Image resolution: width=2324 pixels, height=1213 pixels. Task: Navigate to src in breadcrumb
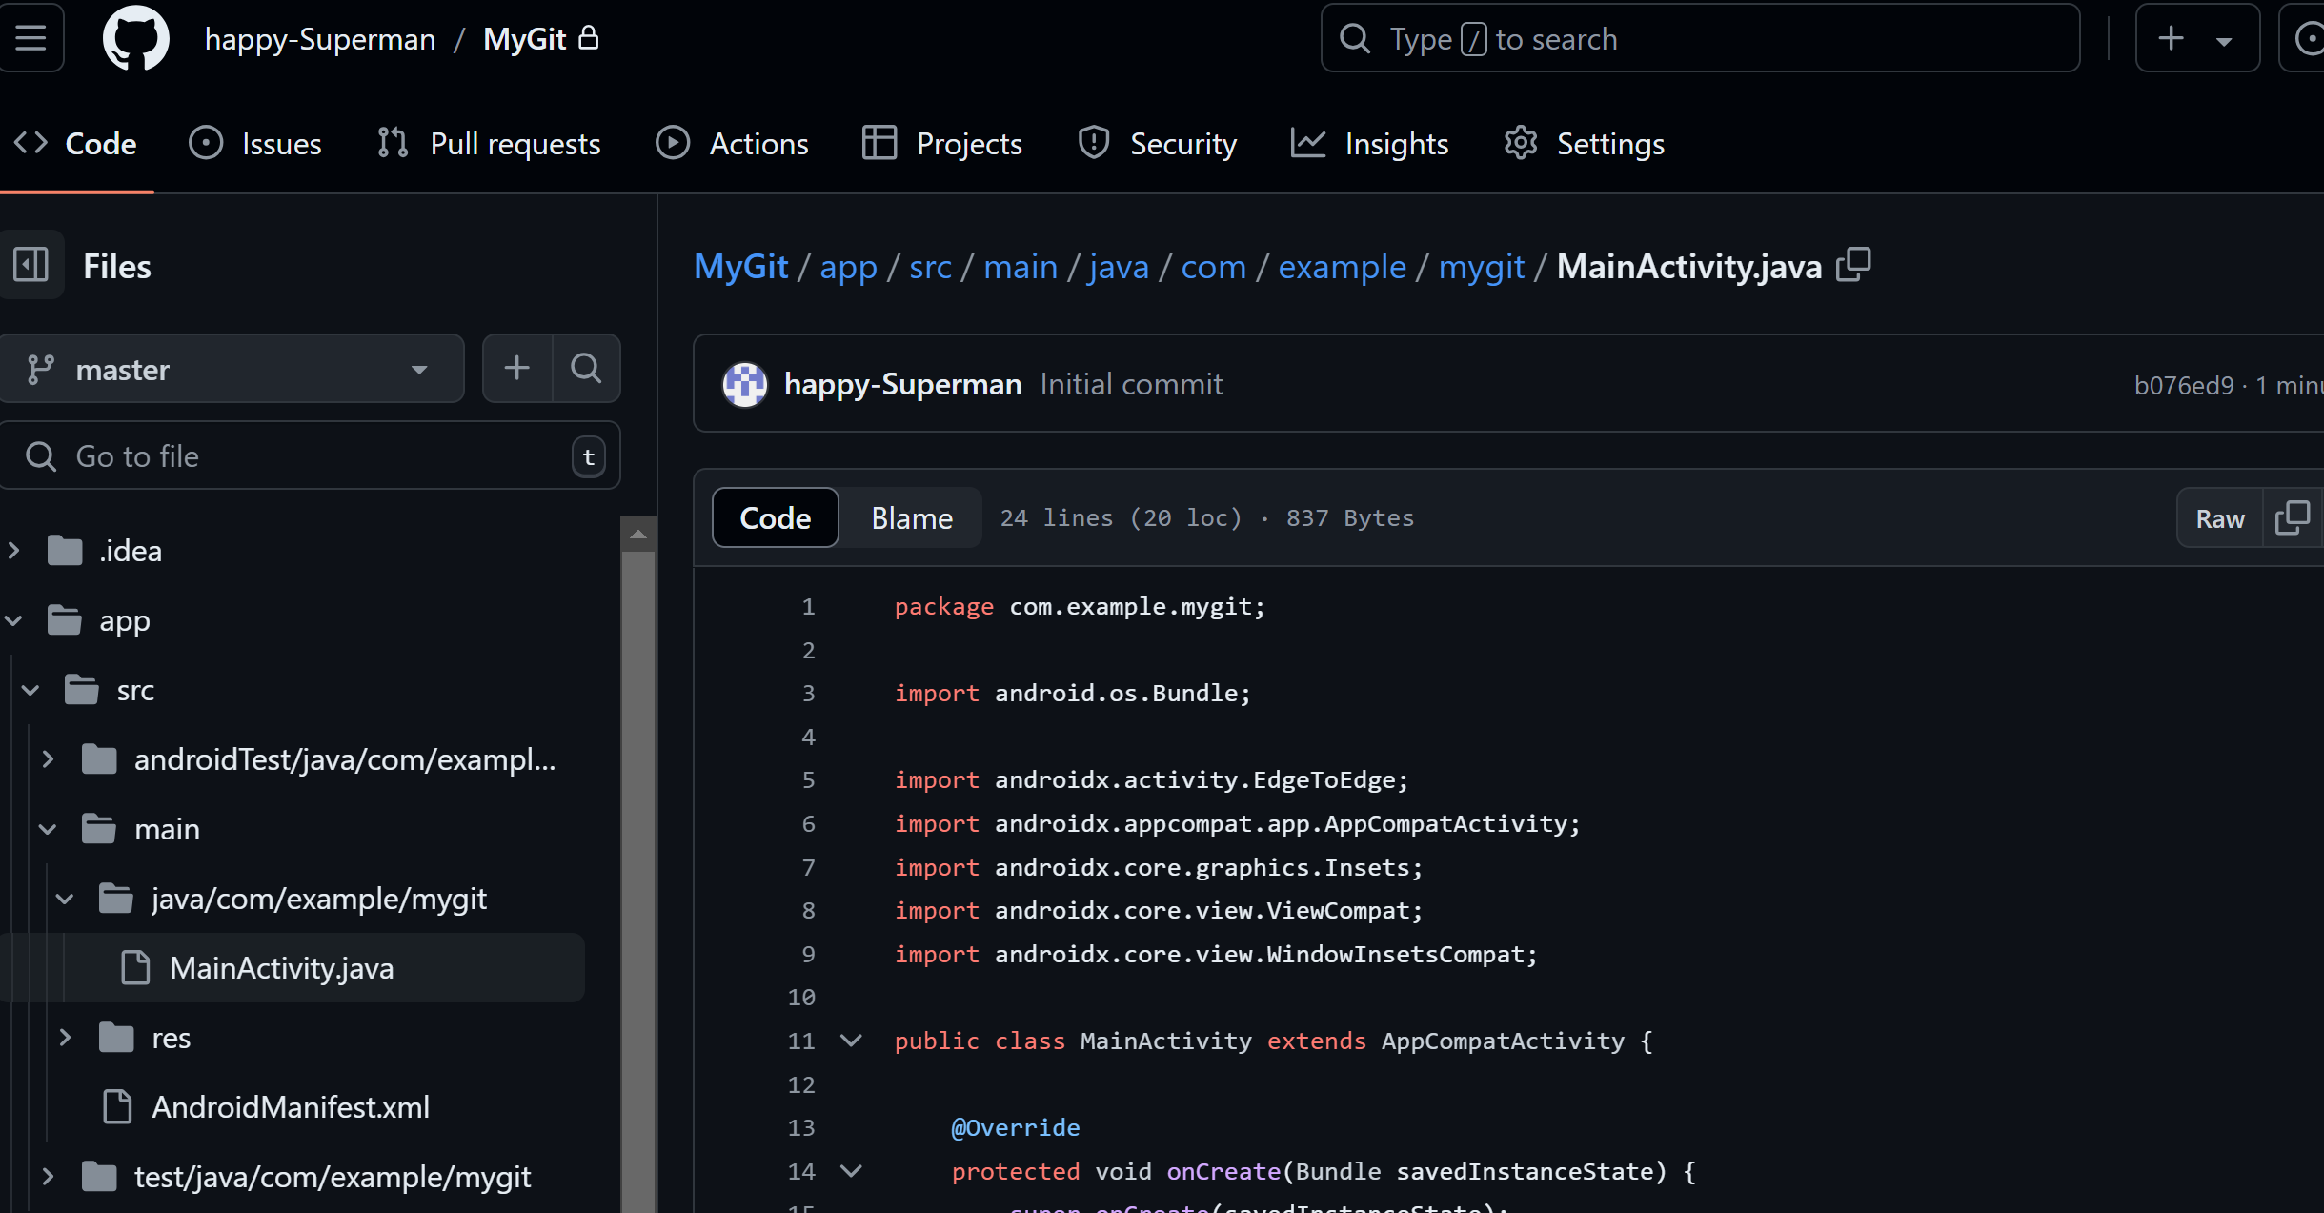tap(931, 267)
